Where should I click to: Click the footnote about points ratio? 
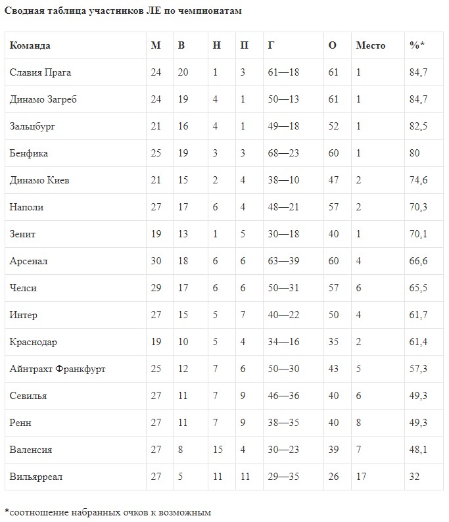(108, 511)
